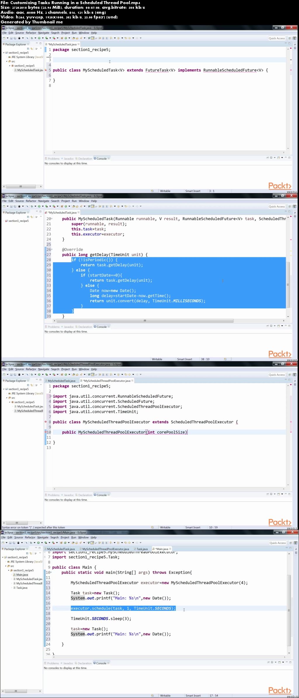Click New Java Package icon in MyScheduledThreadPoolExecutor window toolbar

point(62,374)
